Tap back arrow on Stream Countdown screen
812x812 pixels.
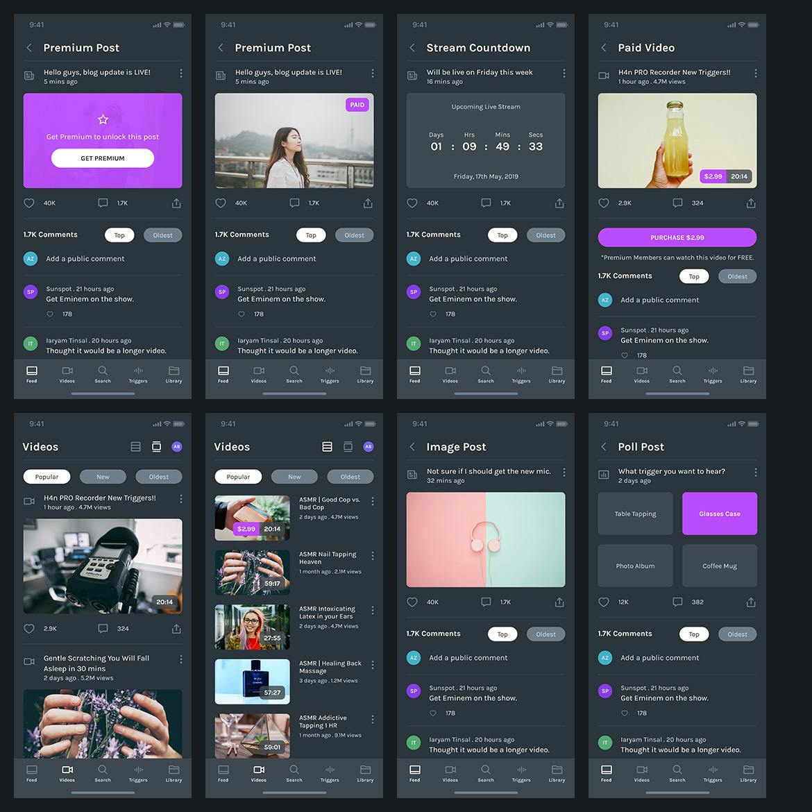[412, 48]
